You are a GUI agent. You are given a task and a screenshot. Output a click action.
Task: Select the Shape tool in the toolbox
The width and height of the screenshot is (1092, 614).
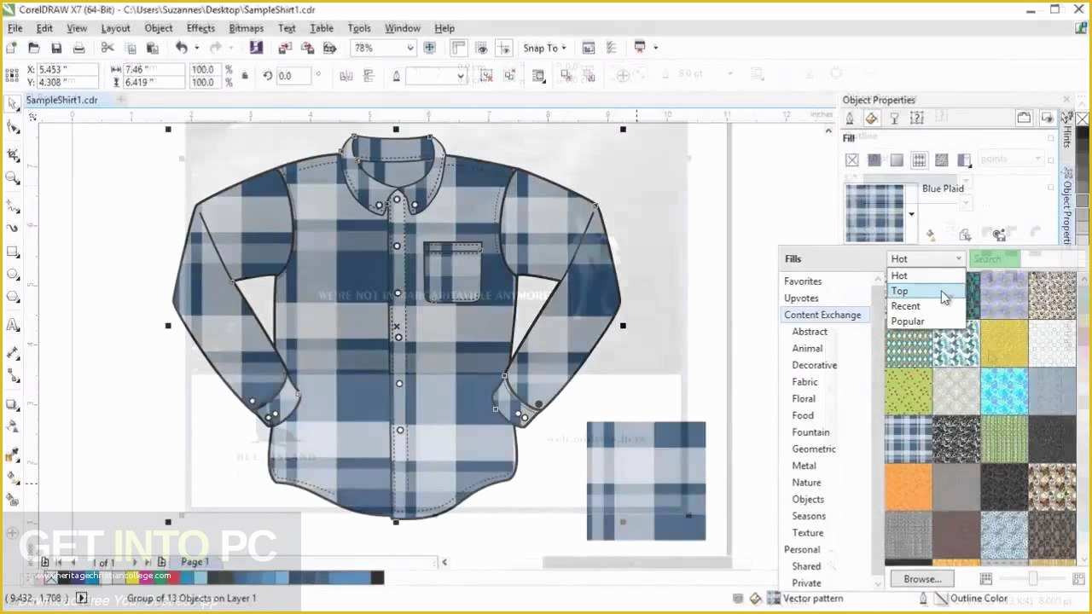[x=13, y=128]
